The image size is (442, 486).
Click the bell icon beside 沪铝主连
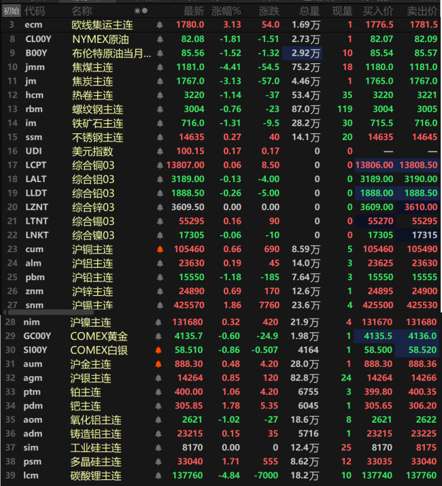click(x=160, y=263)
